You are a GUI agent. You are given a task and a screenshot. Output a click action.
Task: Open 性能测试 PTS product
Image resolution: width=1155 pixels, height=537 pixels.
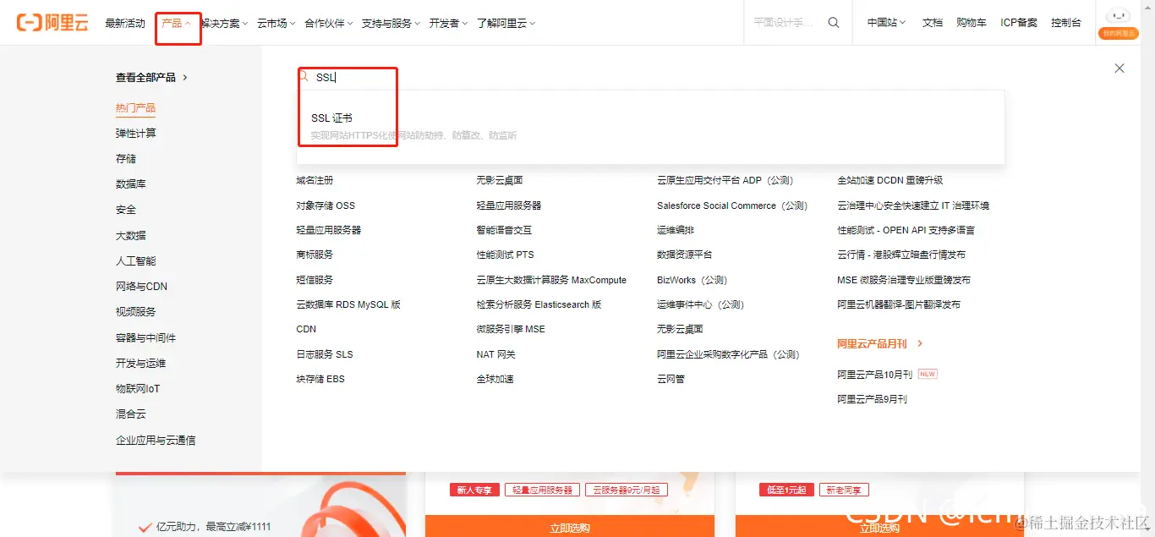click(x=506, y=255)
